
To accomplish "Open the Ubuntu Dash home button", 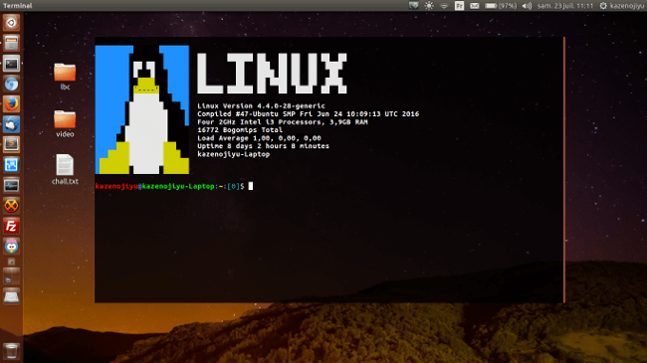I will (x=11, y=23).
